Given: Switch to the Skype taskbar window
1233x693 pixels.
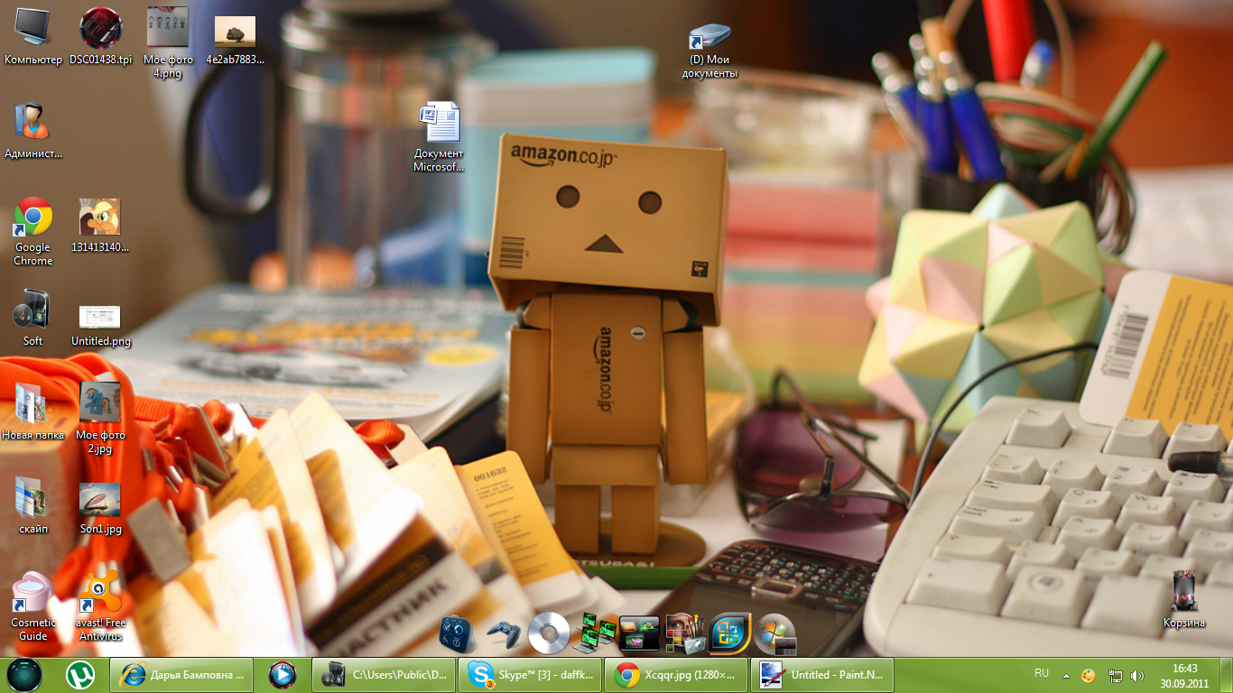Looking at the screenshot, I should click(x=530, y=675).
